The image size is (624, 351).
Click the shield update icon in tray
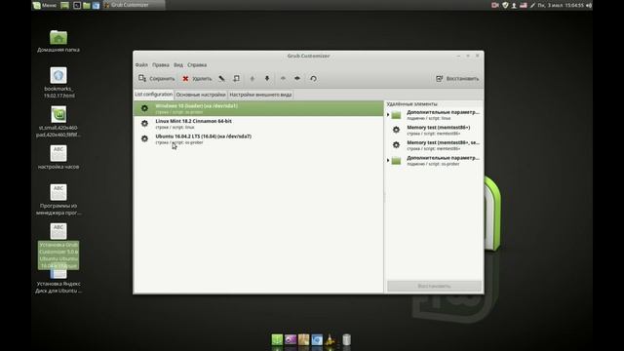[x=505, y=5]
